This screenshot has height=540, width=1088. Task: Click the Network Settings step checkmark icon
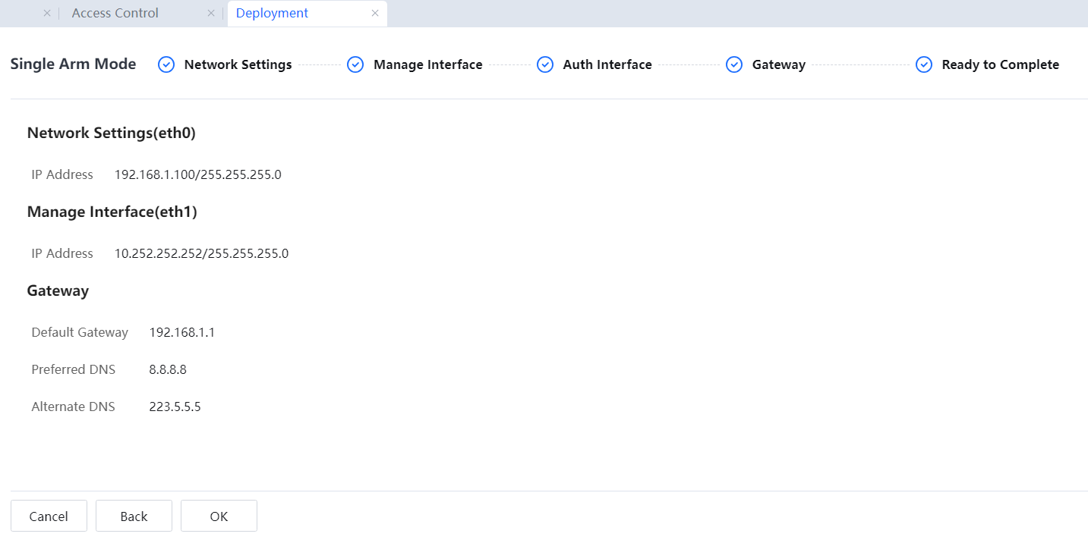point(166,65)
